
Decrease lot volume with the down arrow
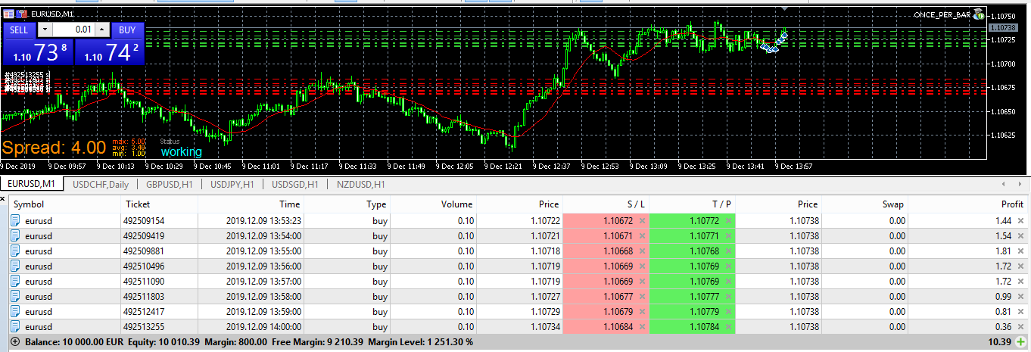45,30
